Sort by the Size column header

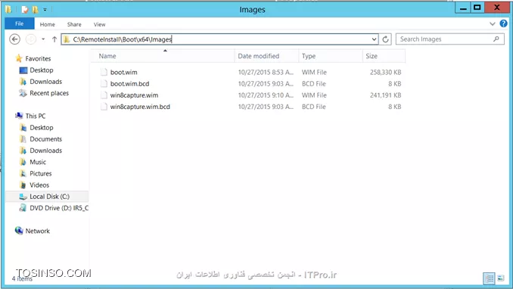point(384,56)
